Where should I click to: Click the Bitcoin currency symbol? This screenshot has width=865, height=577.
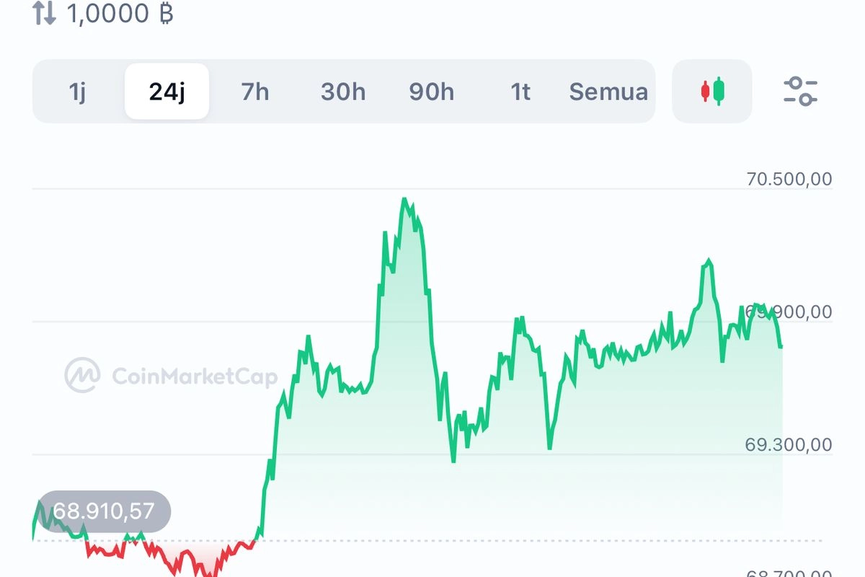[167, 13]
